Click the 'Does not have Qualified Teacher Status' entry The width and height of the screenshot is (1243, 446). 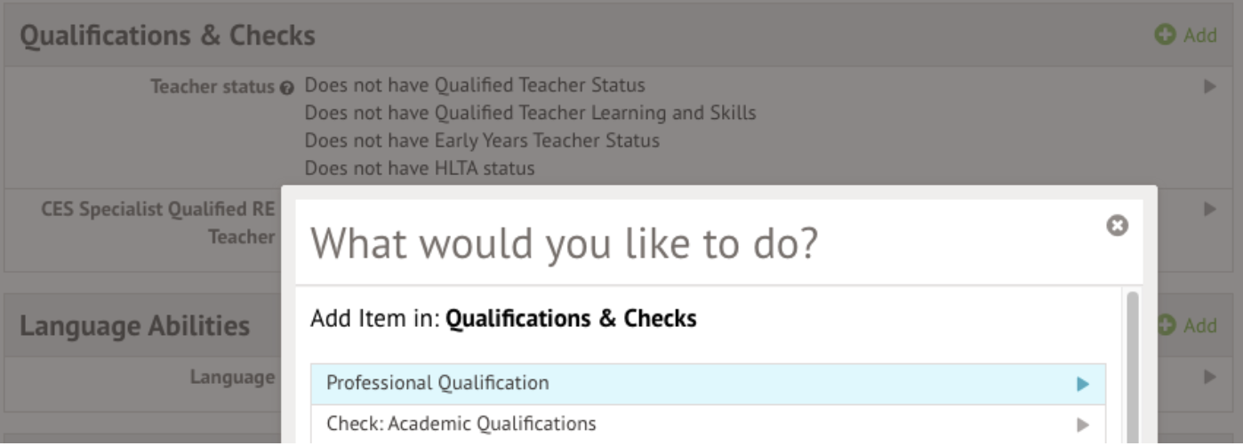click(475, 86)
